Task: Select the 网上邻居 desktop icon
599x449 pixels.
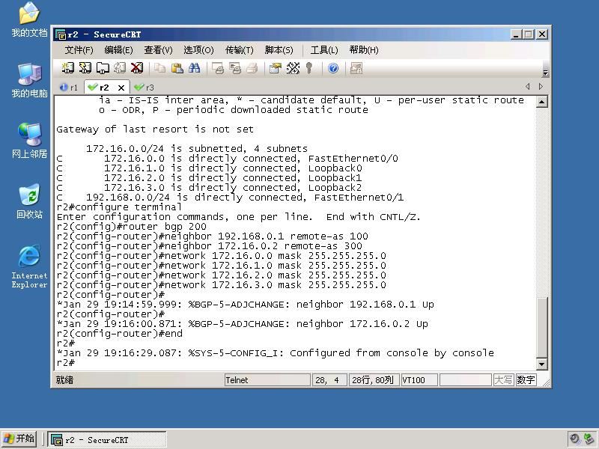Action: click(29, 141)
